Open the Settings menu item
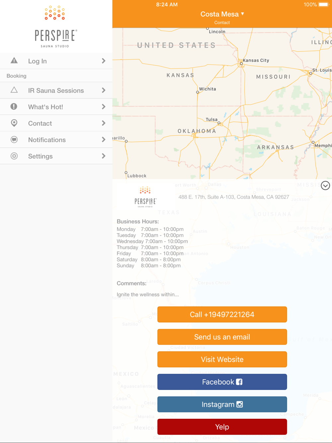332x443 pixels. point(56,156)
